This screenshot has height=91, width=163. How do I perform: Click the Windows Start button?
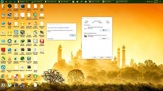coord(2,2)
